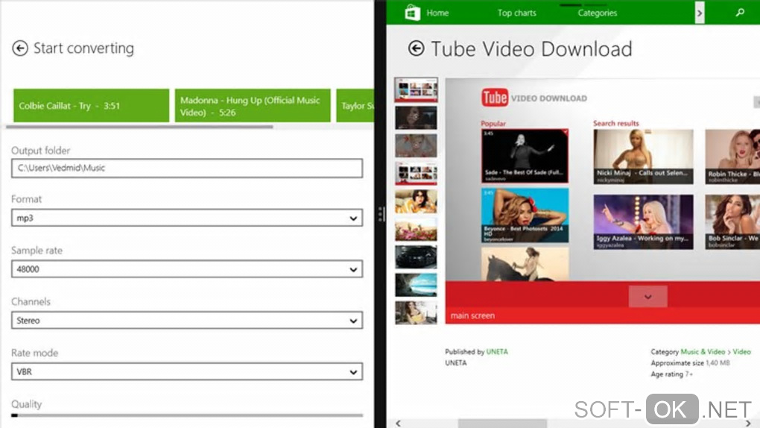Click the Store page horizontal scrollbar thumb
The width and height of the screenshot is (760, 428).
pos(502,424)
